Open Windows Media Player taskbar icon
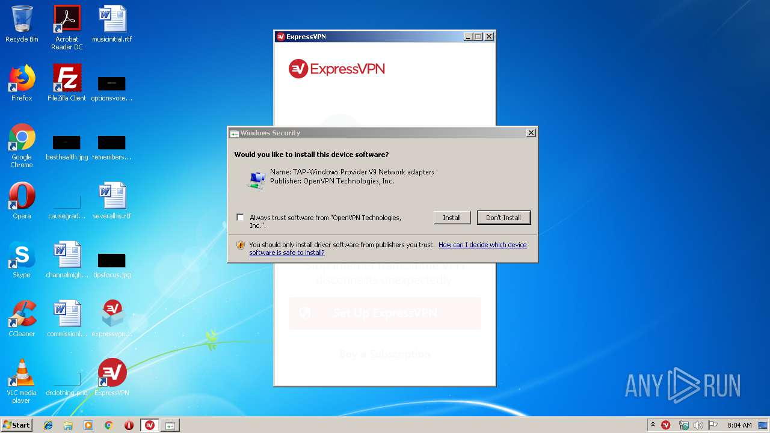Screen dimensions: 770x433 (x=88, y=425)
